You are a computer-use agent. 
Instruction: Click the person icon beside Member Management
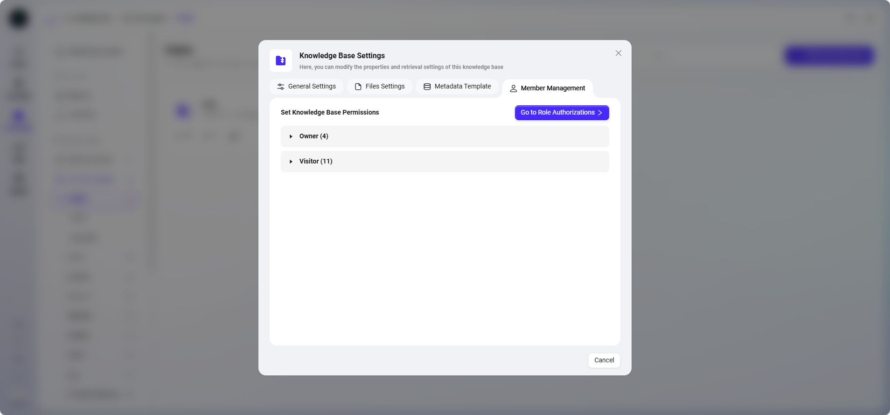[x=513, y=88]
